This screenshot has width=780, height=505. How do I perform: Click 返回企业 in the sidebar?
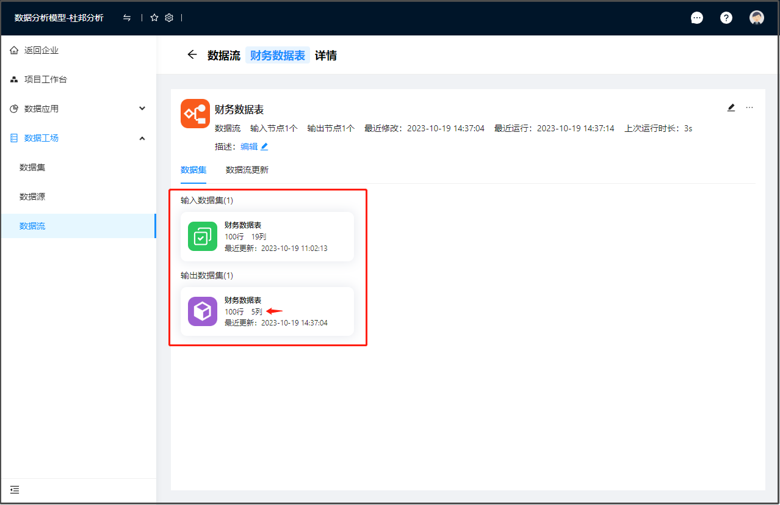click(41, 50)
